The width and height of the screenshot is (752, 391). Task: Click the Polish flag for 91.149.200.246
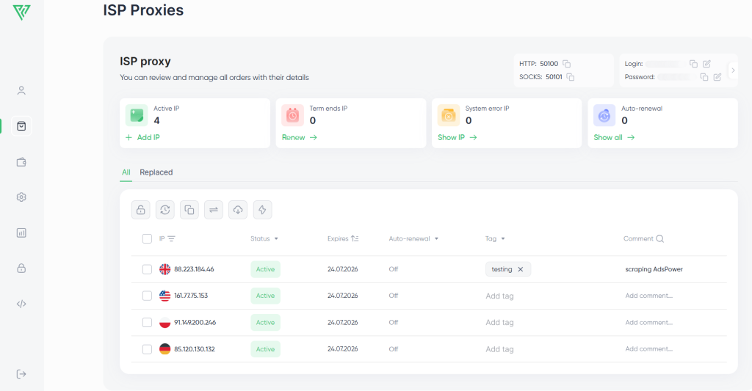[164, 323]
